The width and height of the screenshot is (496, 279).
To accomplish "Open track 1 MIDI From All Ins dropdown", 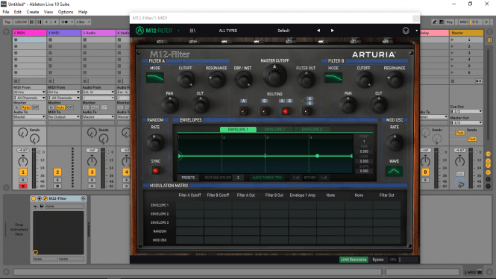I will (x=29, y=92).
